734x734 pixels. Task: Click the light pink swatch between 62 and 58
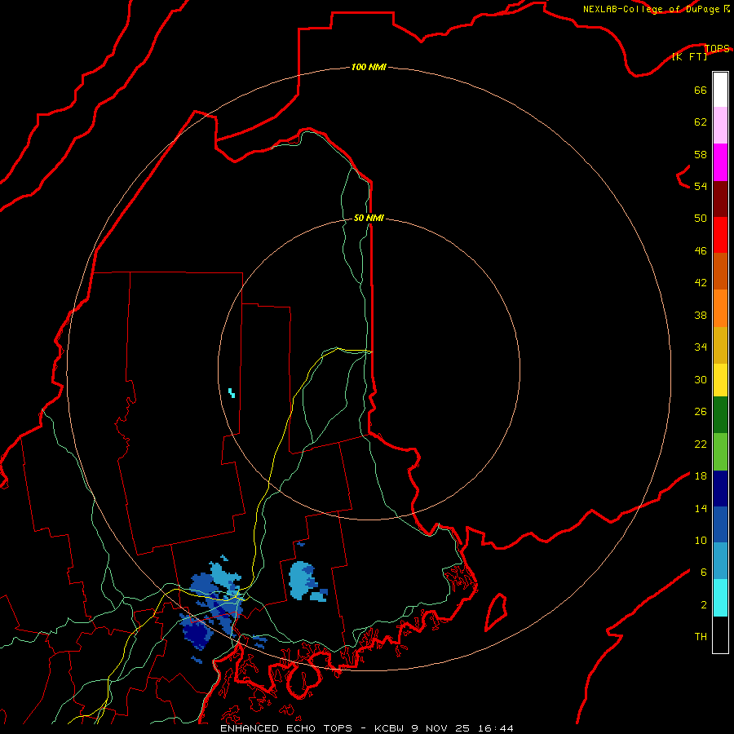tap(720, 126)
